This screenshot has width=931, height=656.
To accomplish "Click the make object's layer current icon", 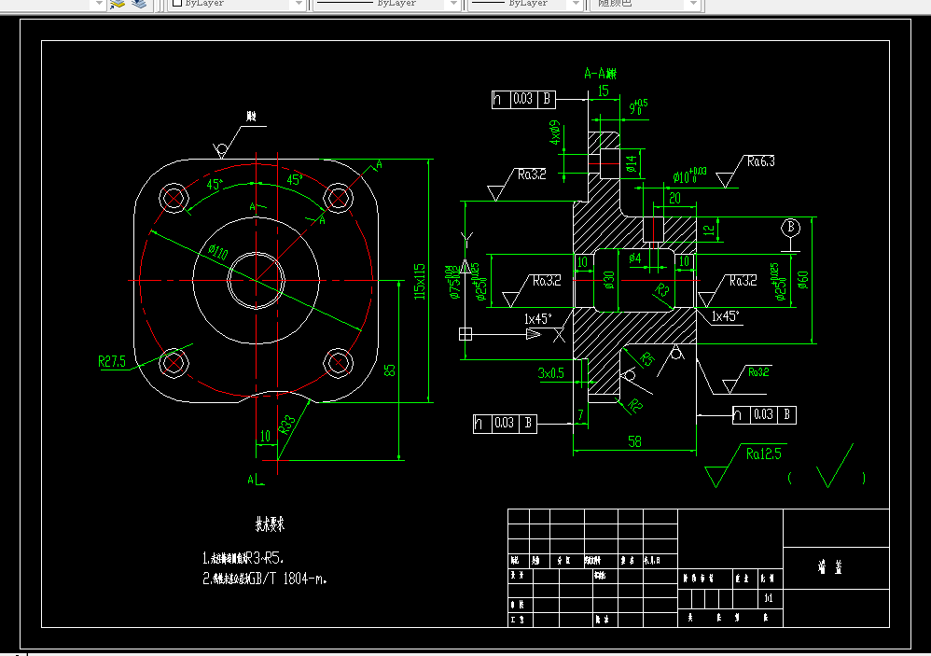I will (x=118, y=4).
